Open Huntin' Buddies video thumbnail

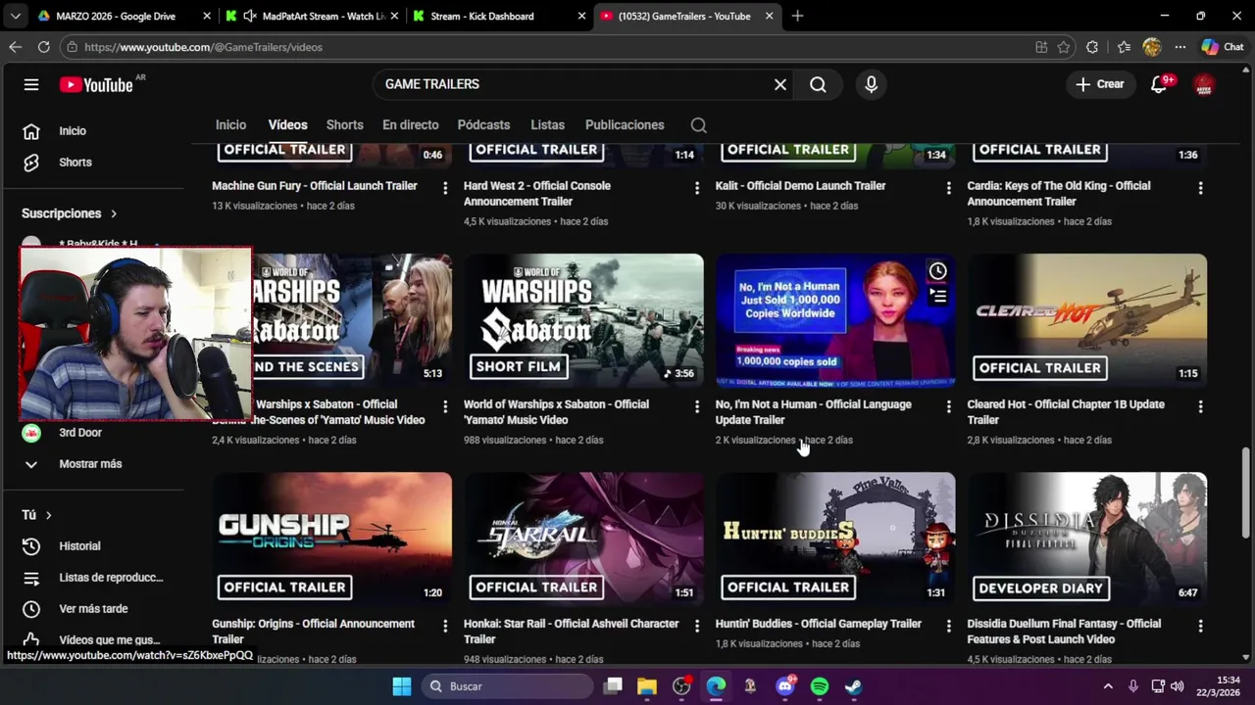point(835,540)
